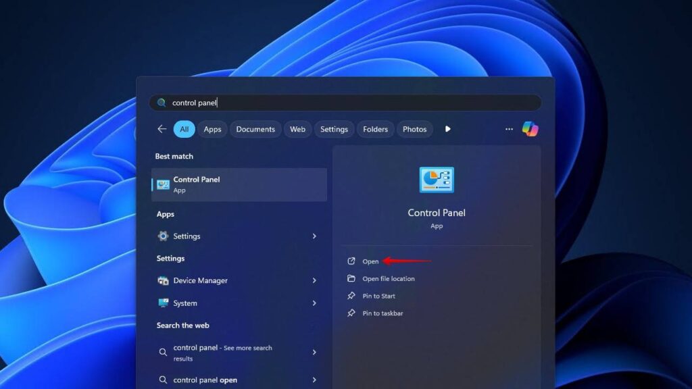Click the large Control Panel app icon
Viewport: 692px width, 389px height.
pos(437,180)
